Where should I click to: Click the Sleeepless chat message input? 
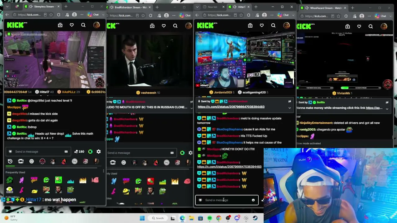(38, 151)
